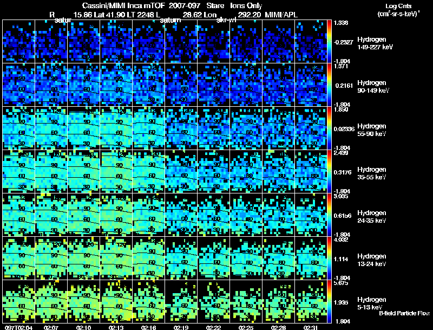Open the 149-227 keV image at 02:04
Screen dimensions: 433x330
click(x=18, y=42)
